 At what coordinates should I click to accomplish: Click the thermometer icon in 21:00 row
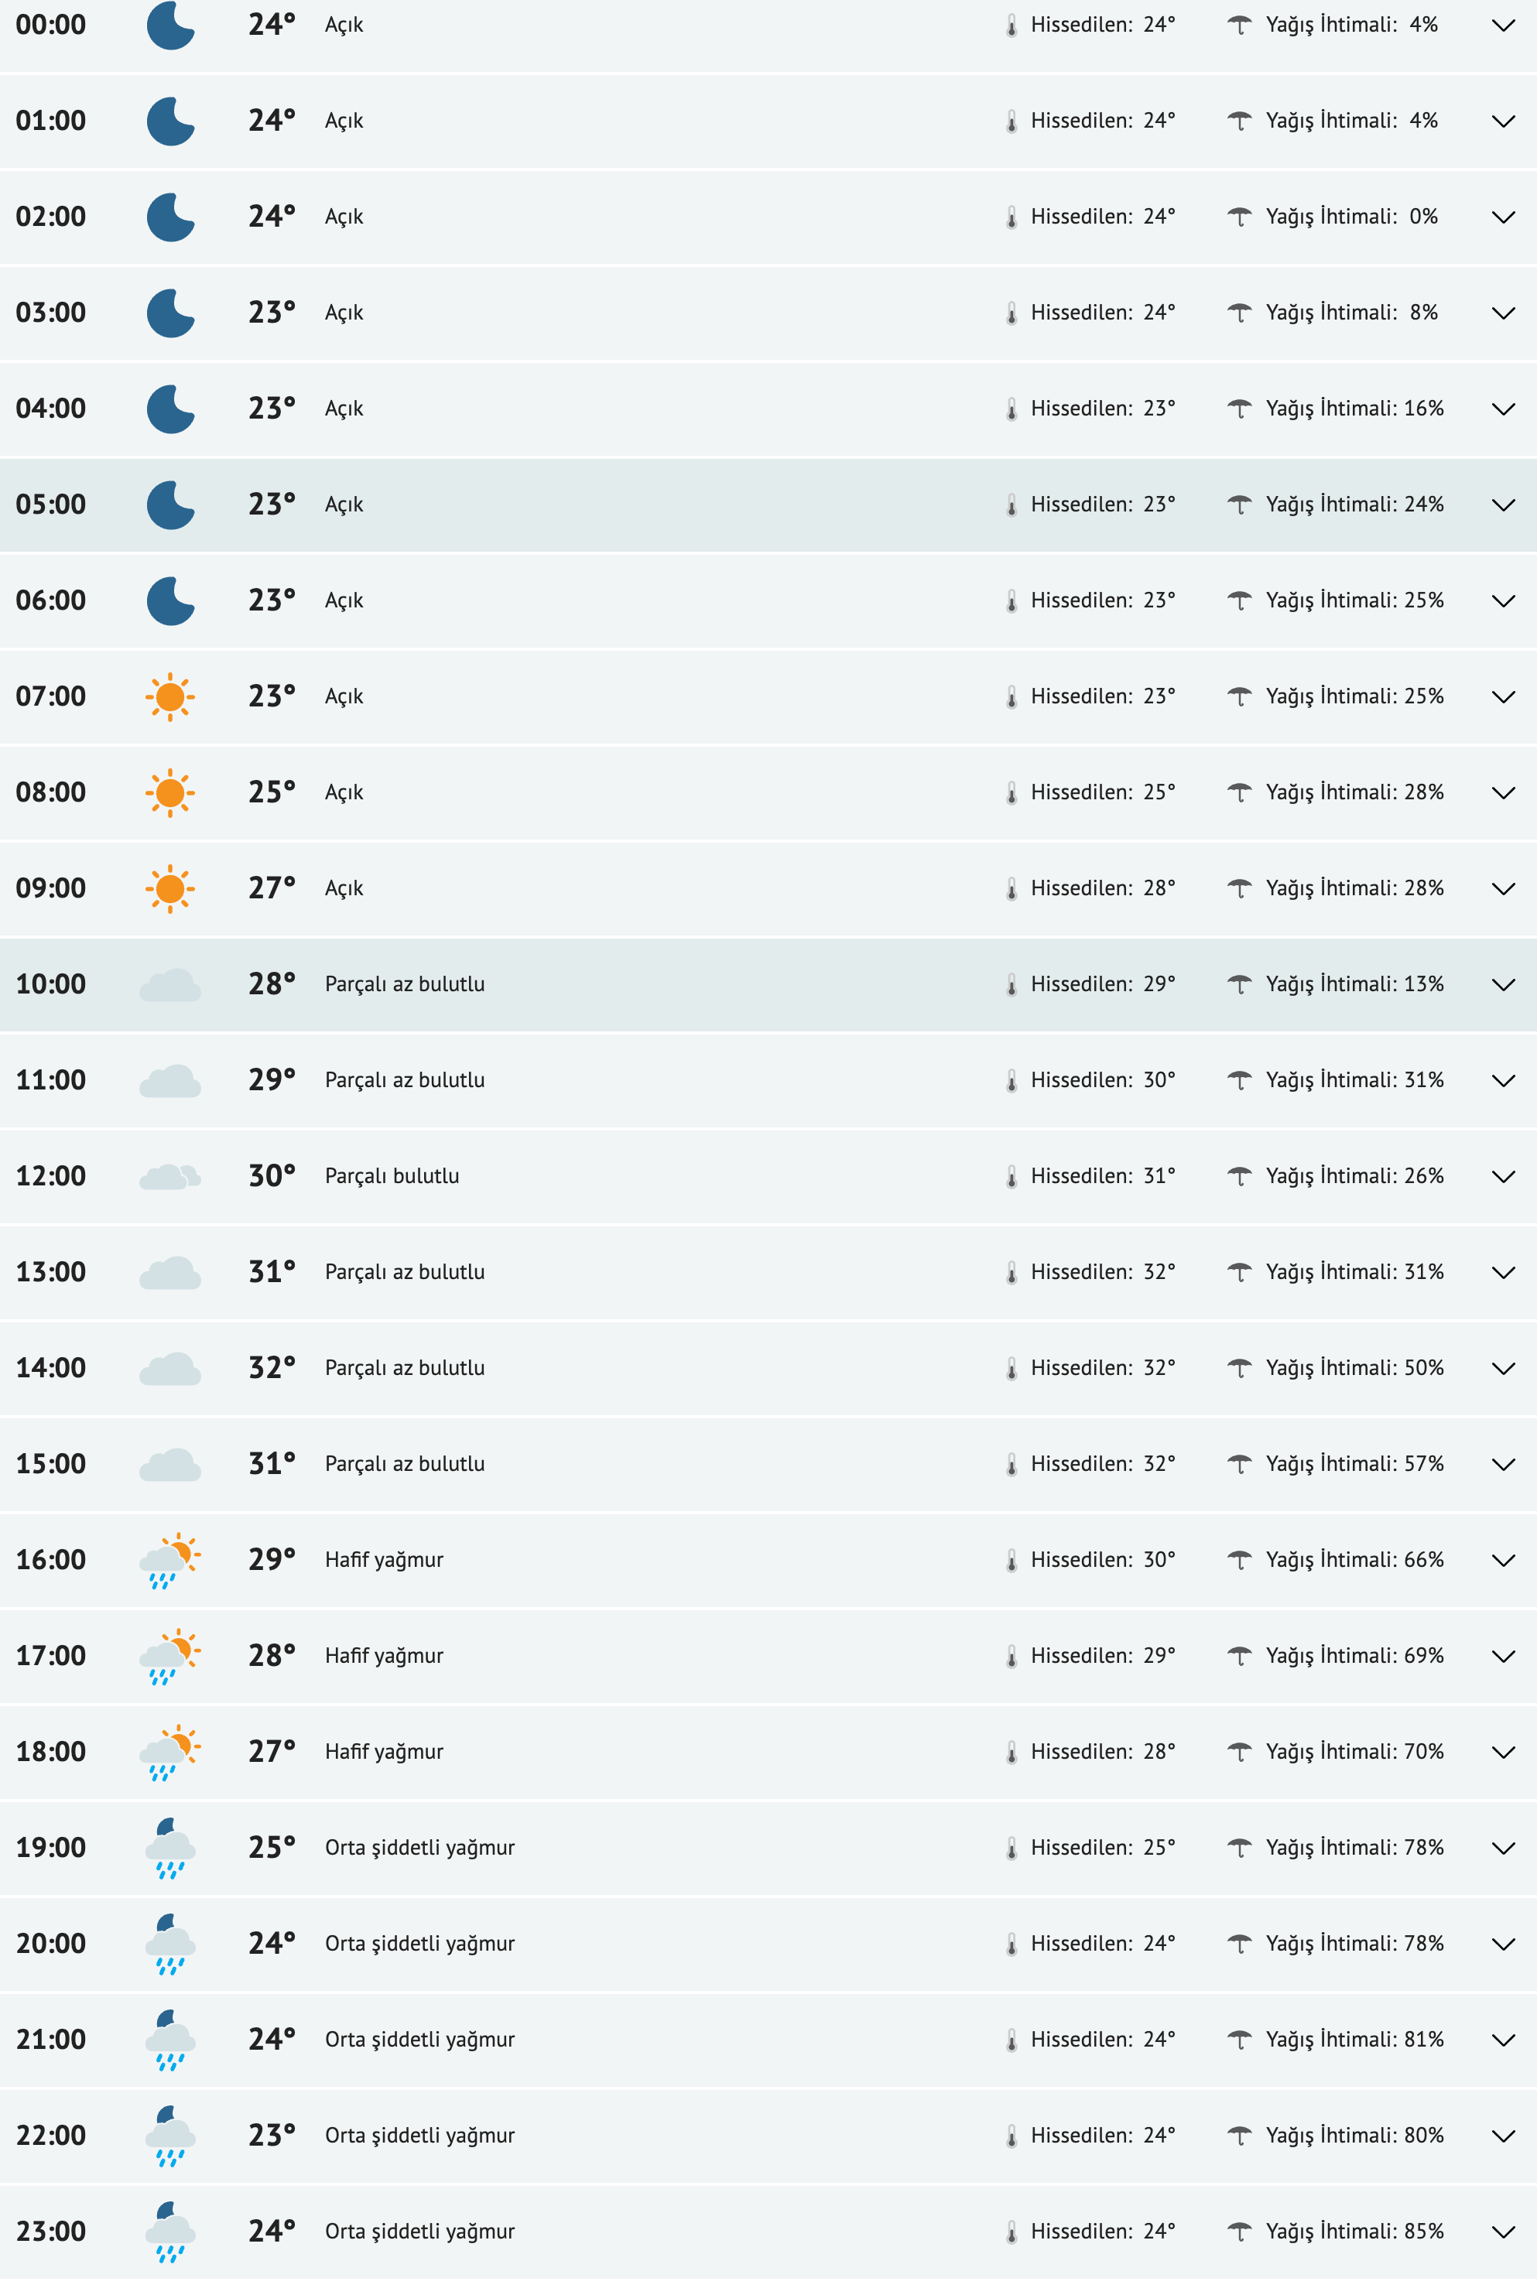[x=1011, y=2040]
